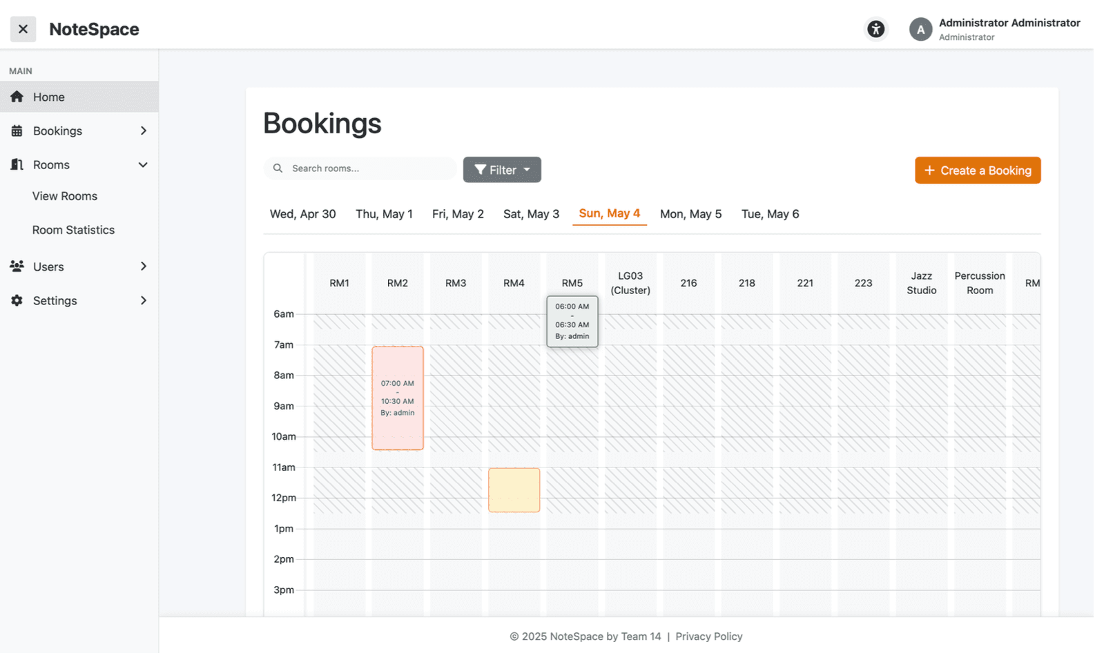Click the Search rooms input field

366,168
